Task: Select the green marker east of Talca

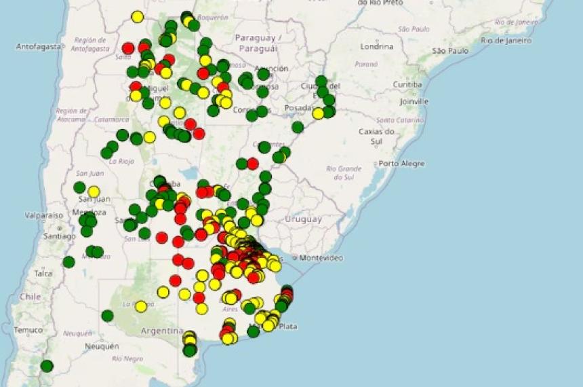Action: tap(68, 262)
